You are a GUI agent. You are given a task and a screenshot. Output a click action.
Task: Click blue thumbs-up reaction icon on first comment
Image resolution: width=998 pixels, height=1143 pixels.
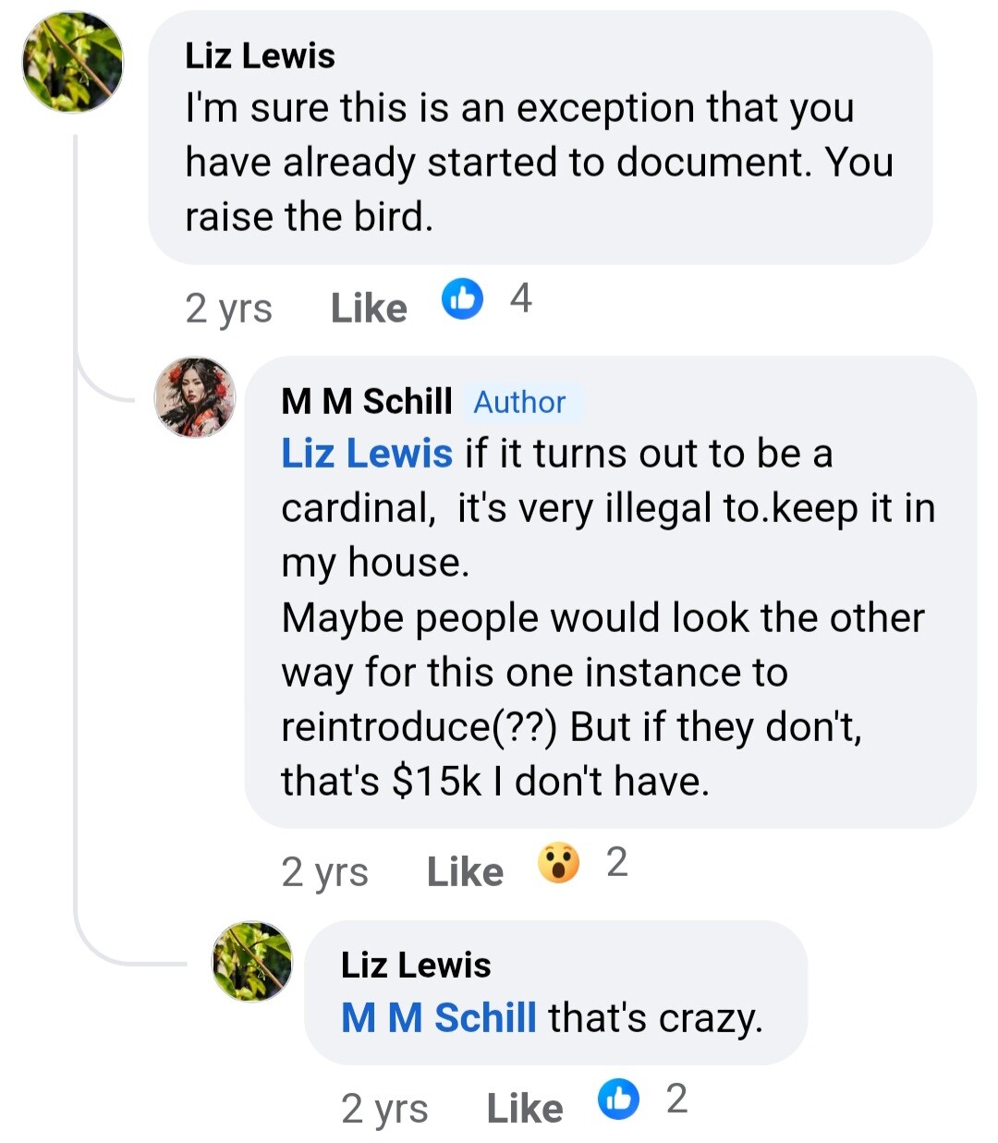pos(462,299)
